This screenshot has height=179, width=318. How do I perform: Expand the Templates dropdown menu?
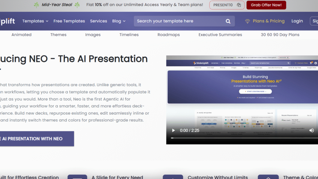click(x=35, y=21)
